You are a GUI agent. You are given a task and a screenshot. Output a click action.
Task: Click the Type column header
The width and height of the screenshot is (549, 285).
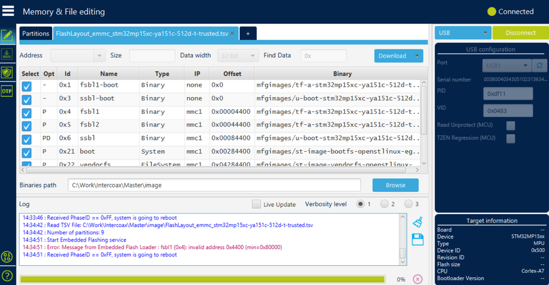click(x=162, y=74)
